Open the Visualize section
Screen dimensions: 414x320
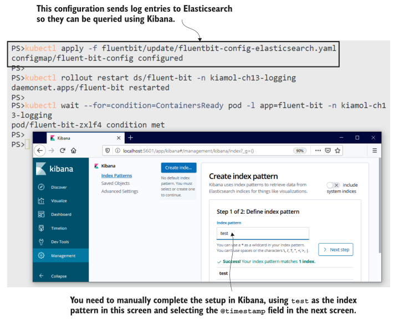point(59,201)
